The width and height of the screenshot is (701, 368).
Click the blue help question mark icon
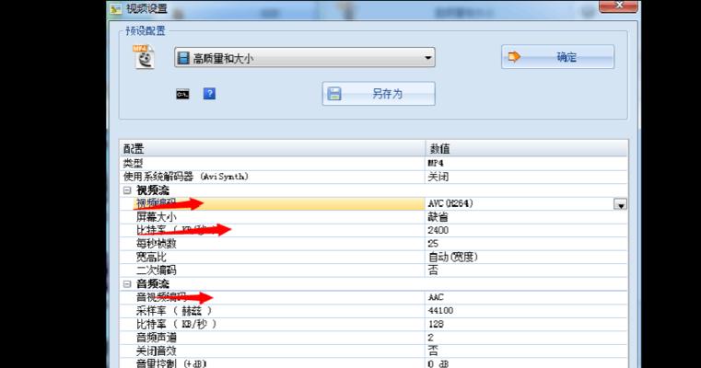coord(209,94)
